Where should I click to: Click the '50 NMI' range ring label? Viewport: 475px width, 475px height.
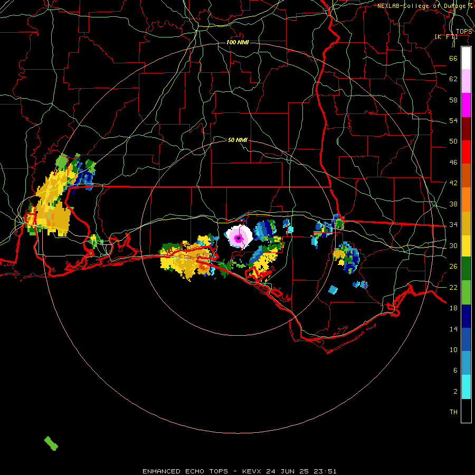click(x=237, y=140)
